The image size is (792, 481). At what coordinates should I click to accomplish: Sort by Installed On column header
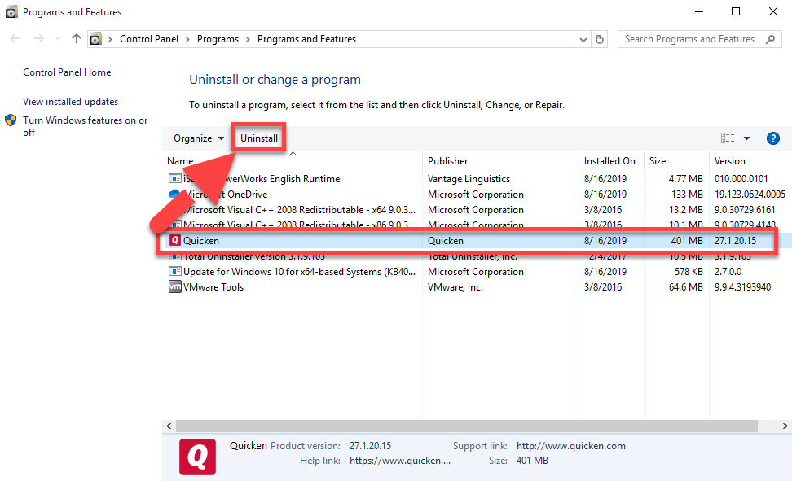[x=611, y=161]
